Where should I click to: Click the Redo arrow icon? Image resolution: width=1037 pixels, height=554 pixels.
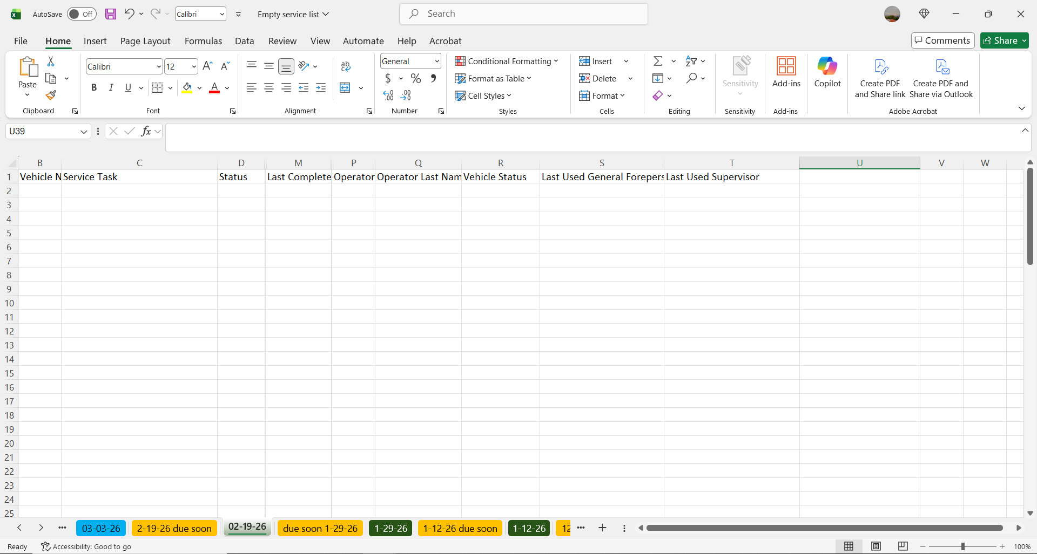[x=156, y=14]
